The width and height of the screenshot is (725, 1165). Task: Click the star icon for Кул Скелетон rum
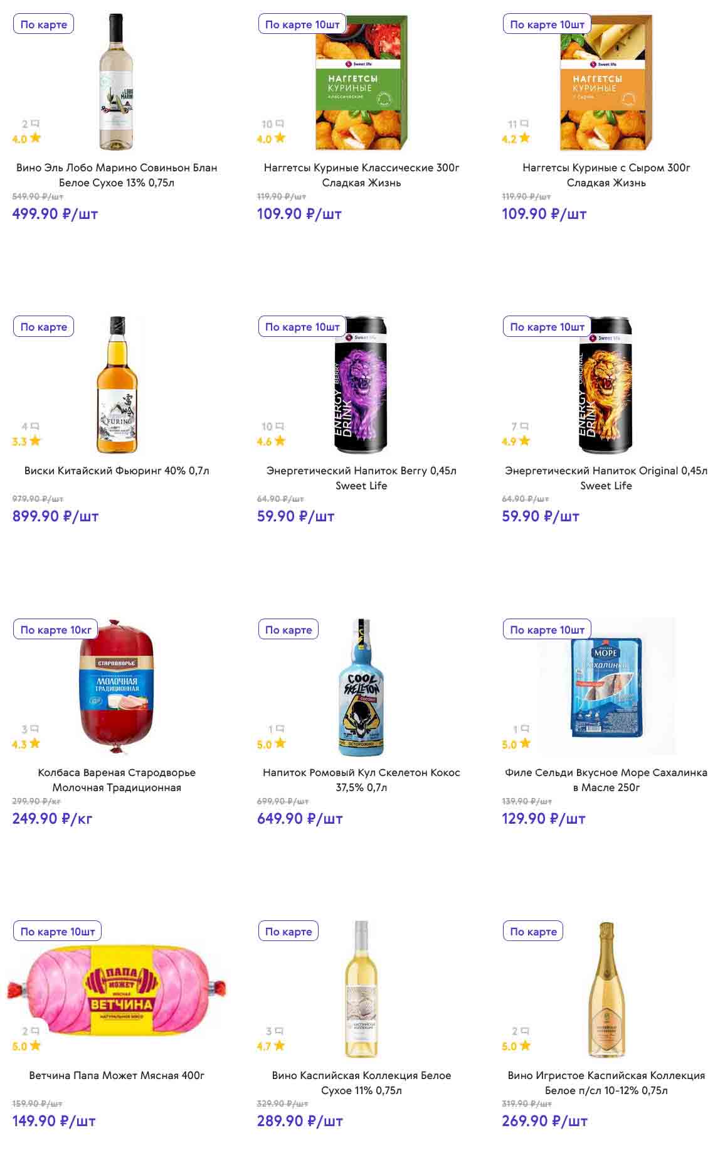point(280,743)
